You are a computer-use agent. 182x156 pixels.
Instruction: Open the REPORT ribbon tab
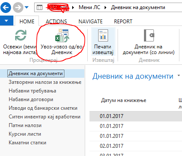(x=123, y=22)
